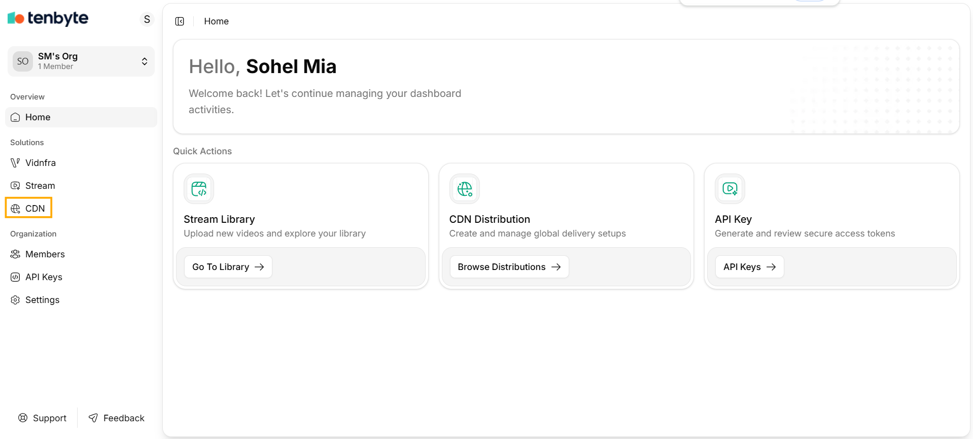Open Stream in the sidebar

(x=81, y=186)
